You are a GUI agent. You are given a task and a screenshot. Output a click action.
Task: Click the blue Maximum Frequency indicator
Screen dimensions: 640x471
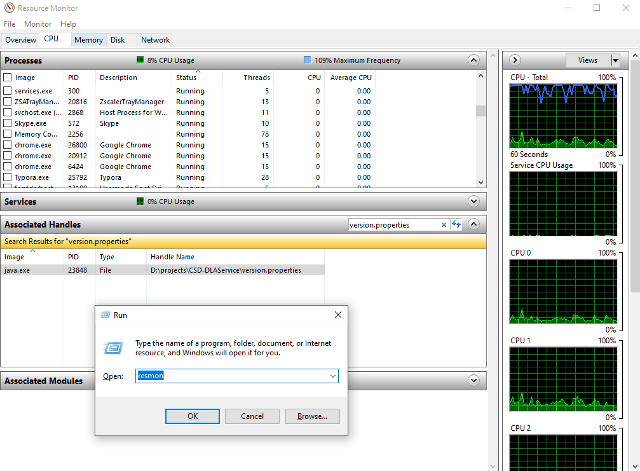coord(308,60)
